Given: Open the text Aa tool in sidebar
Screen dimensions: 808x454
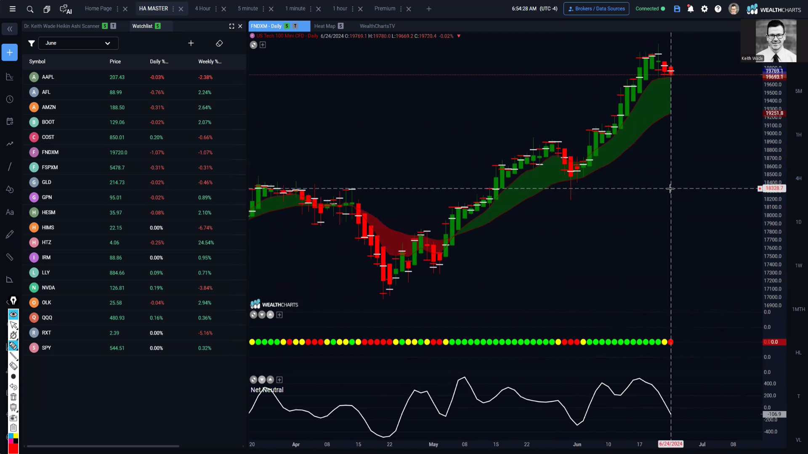Looking at the screenshot, I should pos(10,212).
